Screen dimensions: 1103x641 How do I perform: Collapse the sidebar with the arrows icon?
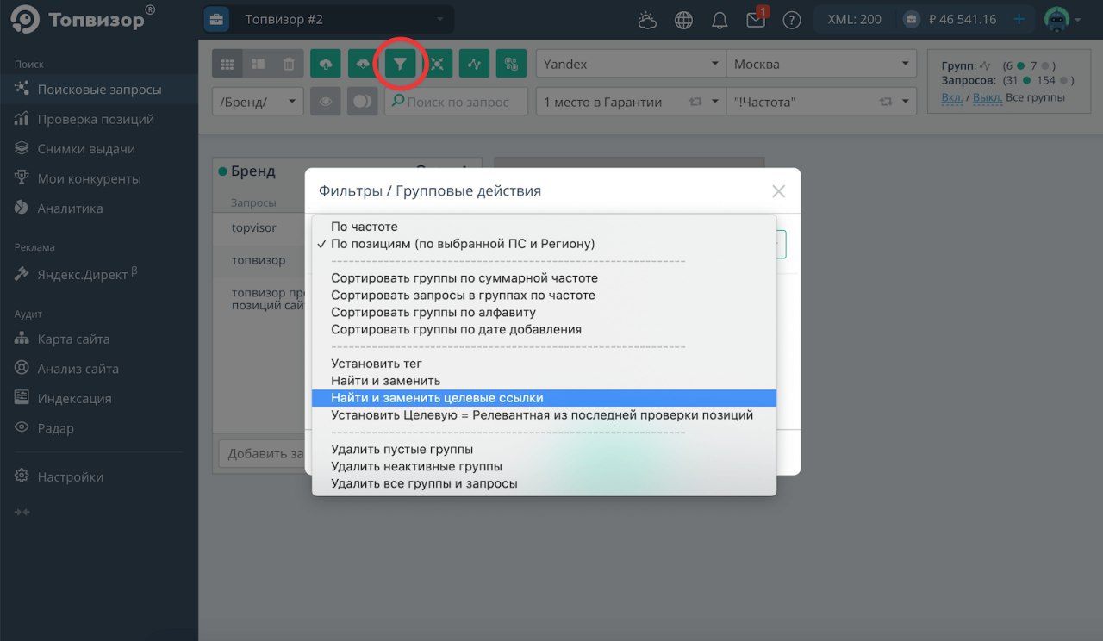[22, 512]
